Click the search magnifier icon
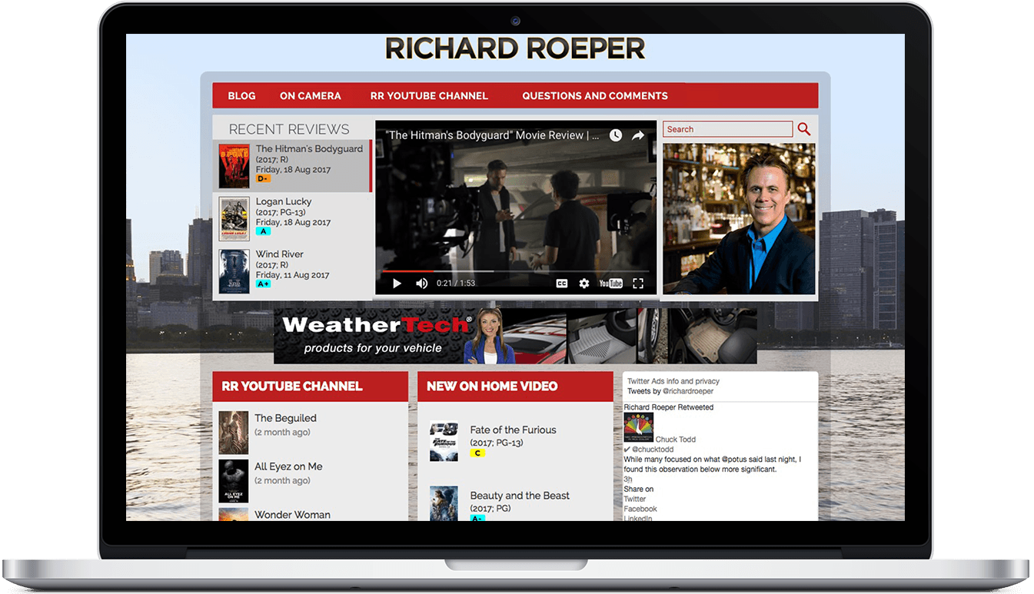 tap(804, 129)
